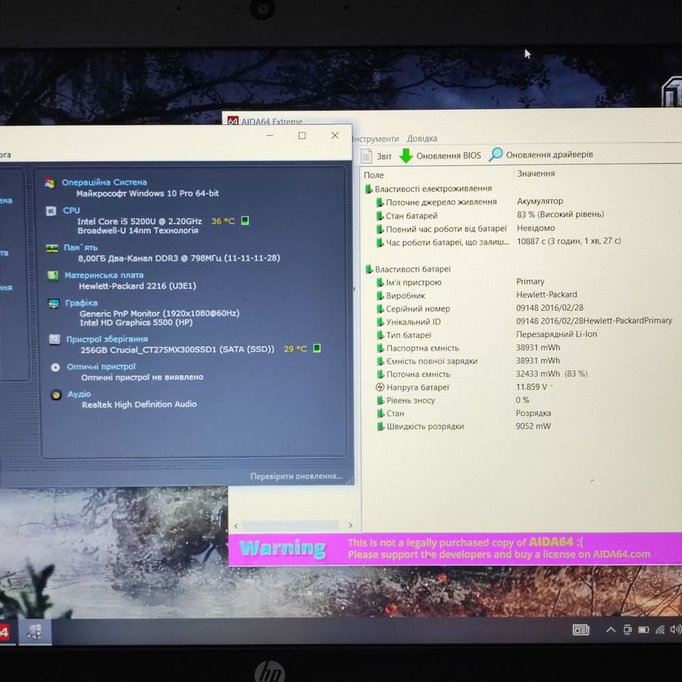
Task: Click the memory module icon beside Пам'ять
Action: pyautogui.click(x=52, y=249)
